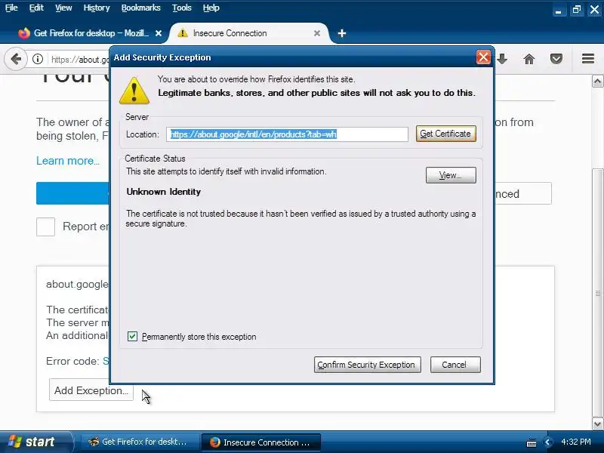Click the Unknown Identity heading text
The image size is (604, 453).
point(163,192)
